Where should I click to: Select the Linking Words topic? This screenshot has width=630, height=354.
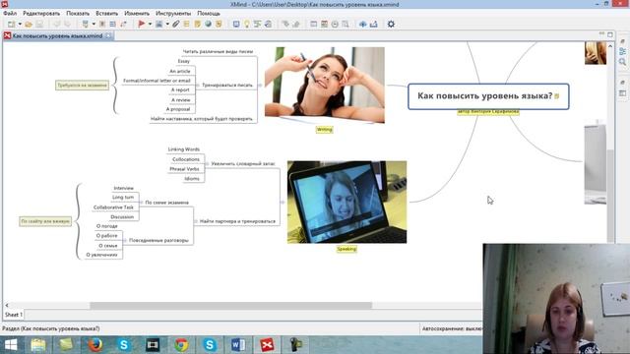(184, 149)
